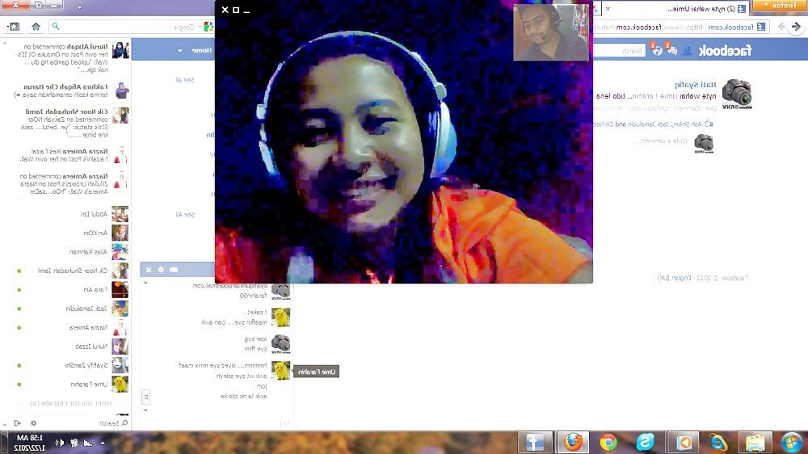Click 'See all' link above the ticker column
808x454 pixels.
tap(185, 80)
